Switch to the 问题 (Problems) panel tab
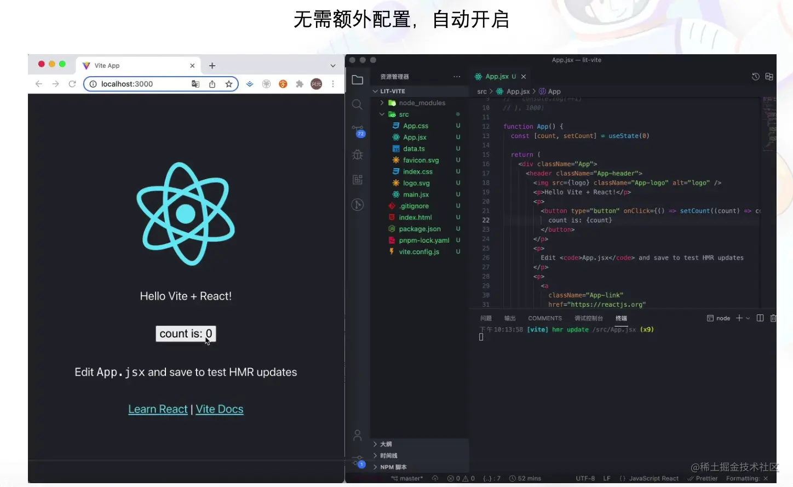Image resolution: width=793 pixels, height=487 pixels. pos(486,318)
